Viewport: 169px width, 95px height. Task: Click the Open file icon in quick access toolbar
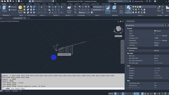click(5, 1)
